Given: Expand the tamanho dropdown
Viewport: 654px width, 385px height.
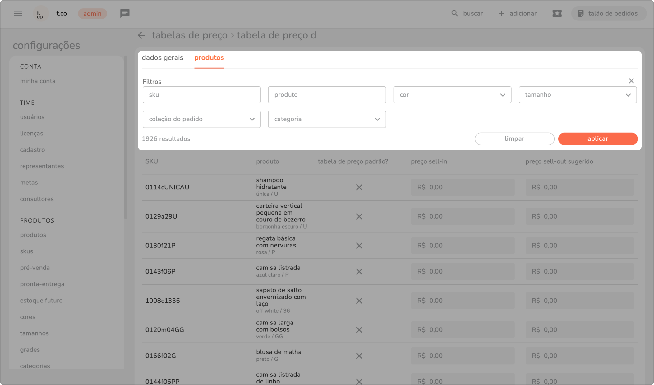Looking at the screenshot, I should (577, 95).
